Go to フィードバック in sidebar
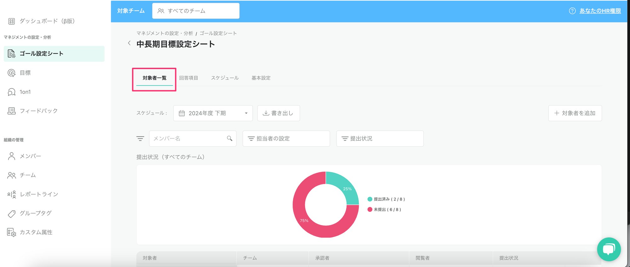Image resolution: width=630 pixels, height=267 pixels. (x=38, y=111)
